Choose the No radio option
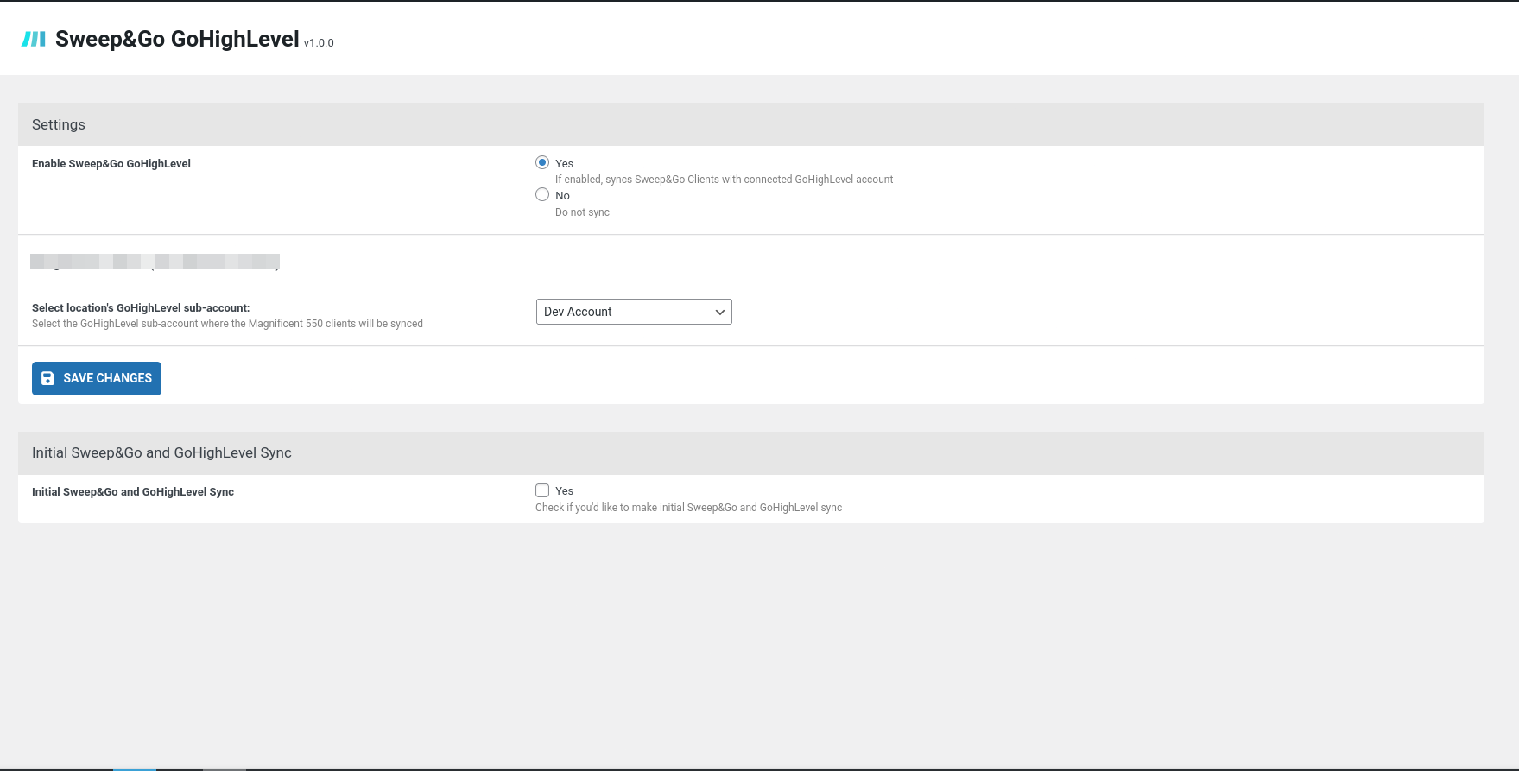Viewport: 1519px width, 771px height. (542, 195)
